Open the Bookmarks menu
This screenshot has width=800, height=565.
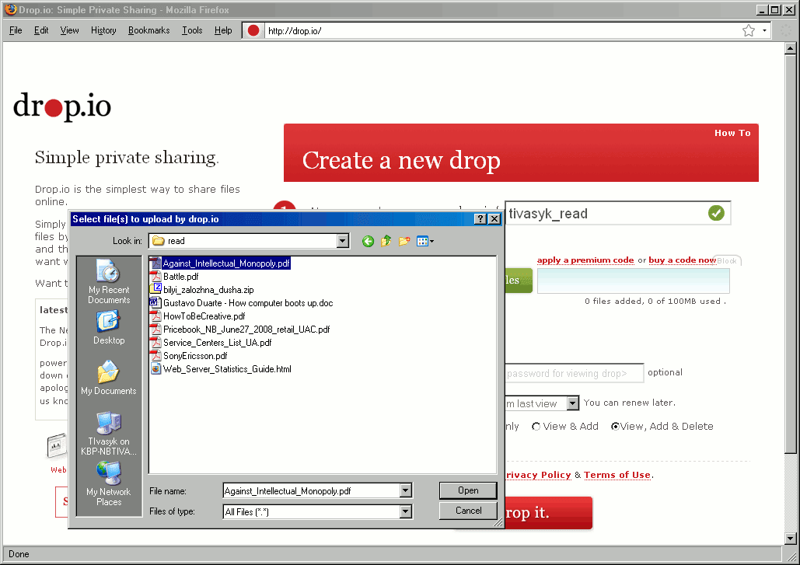[x=149, y=30]
